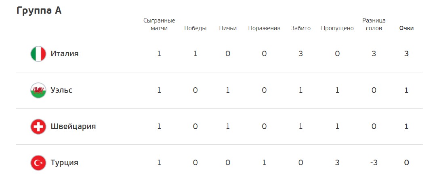Open the Турция team link
The image size is (437, 193).
pos(64,162)
